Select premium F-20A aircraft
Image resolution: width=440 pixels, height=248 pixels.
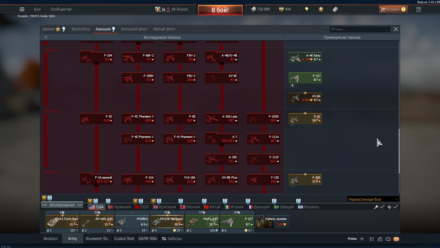305,180
